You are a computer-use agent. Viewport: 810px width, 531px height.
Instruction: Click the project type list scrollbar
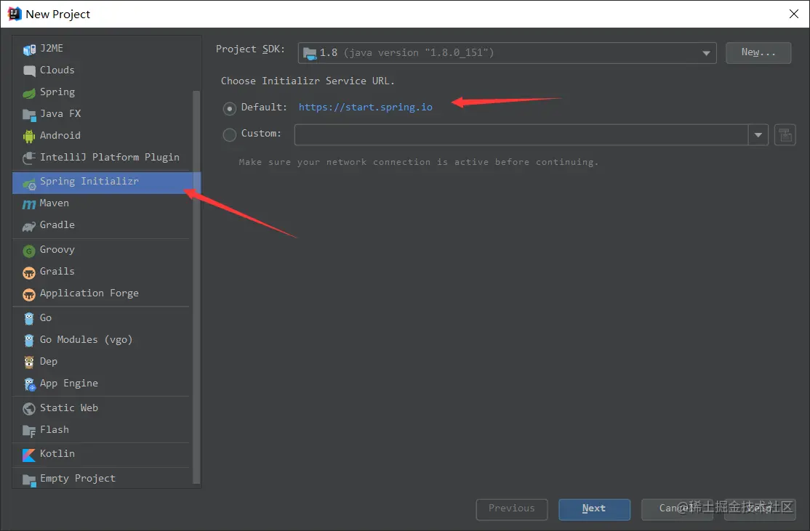point(196,286)
